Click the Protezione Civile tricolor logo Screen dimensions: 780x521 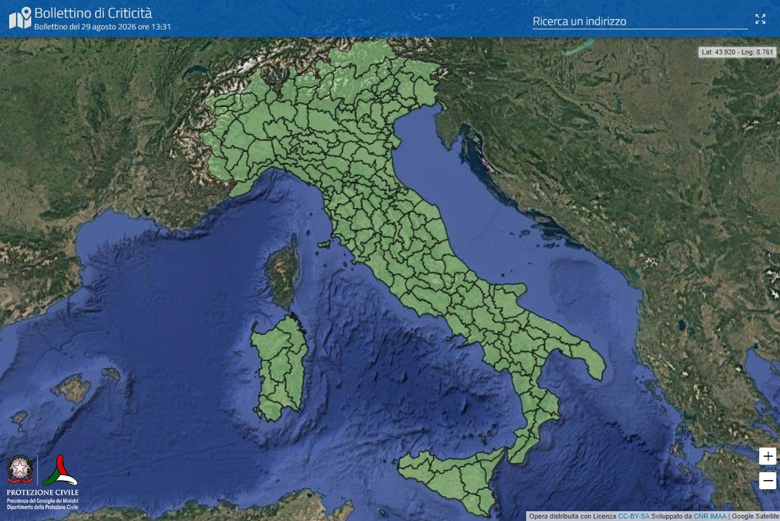pos(60,470)
